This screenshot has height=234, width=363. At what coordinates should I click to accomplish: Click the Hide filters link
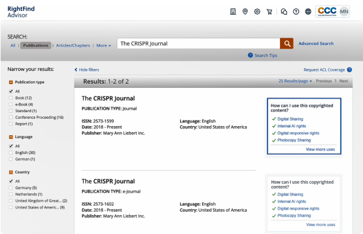pyautogui.click(x=89, y=70)
